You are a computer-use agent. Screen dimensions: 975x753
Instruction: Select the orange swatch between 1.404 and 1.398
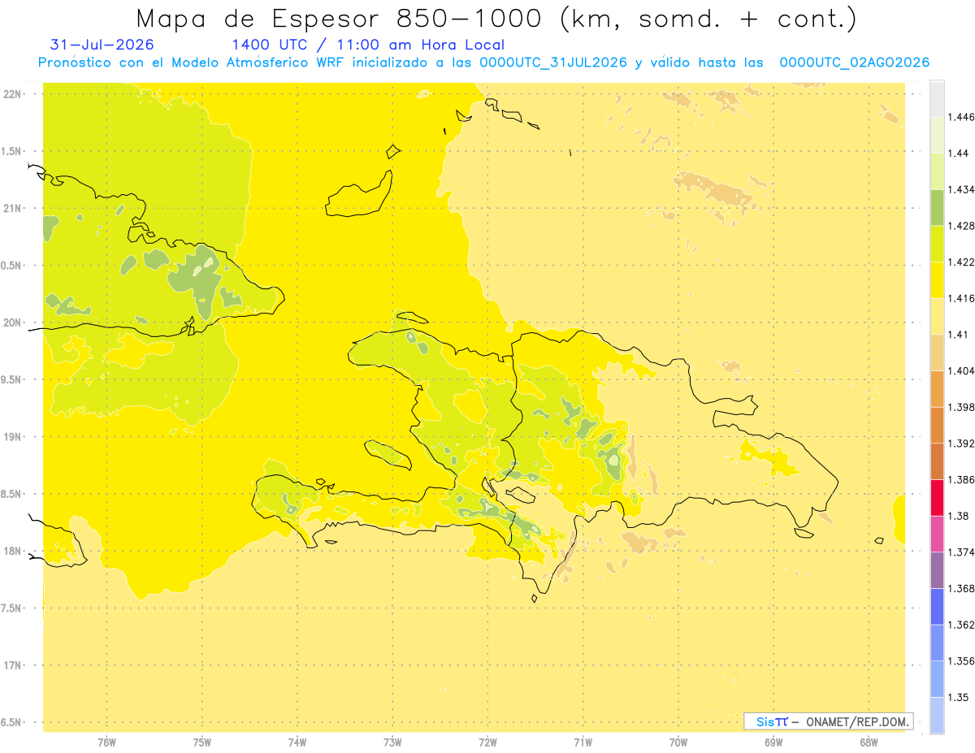(937, 388)
